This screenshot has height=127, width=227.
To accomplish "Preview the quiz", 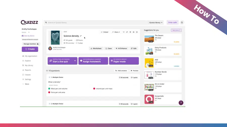I will 134,71.
